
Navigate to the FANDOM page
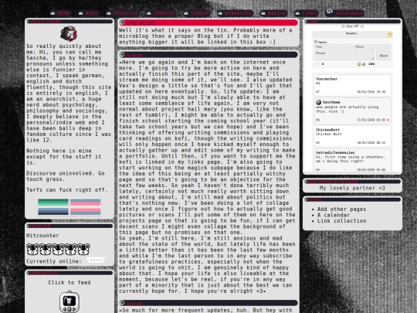(200, 13)
